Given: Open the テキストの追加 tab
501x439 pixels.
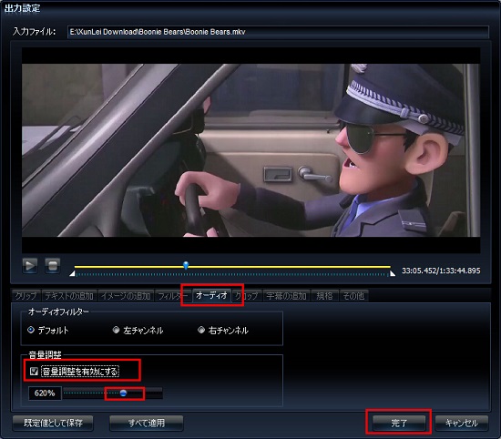Looking at the screenshot, I should click(x=69, y=296).
